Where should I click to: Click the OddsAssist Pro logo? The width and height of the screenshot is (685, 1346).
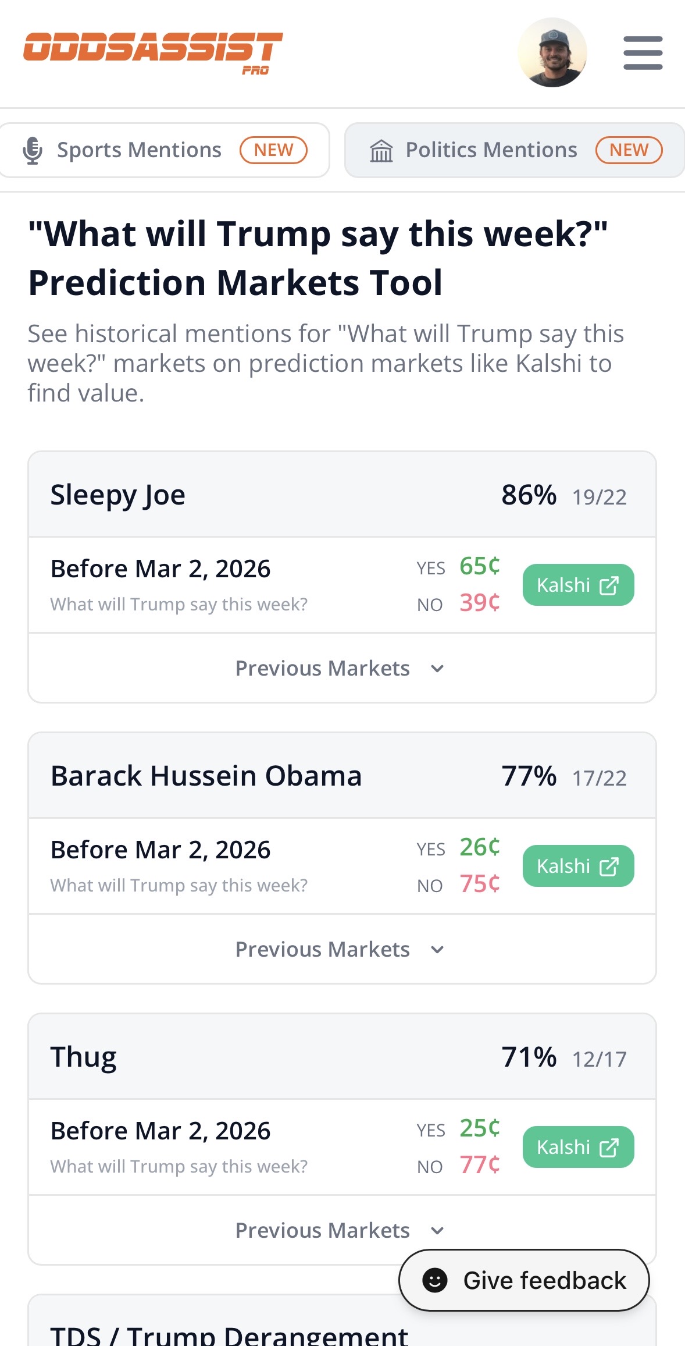154,52
